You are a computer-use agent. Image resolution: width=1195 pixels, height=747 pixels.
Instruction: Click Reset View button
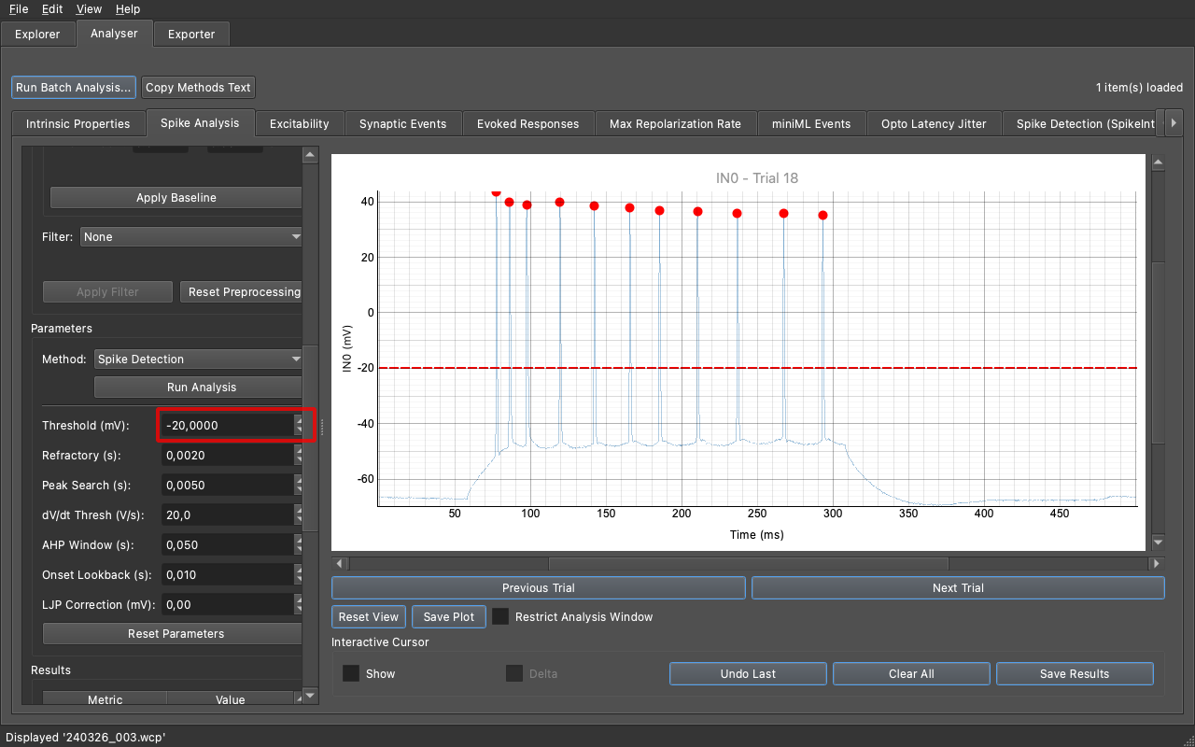click(x=369, y=617)
